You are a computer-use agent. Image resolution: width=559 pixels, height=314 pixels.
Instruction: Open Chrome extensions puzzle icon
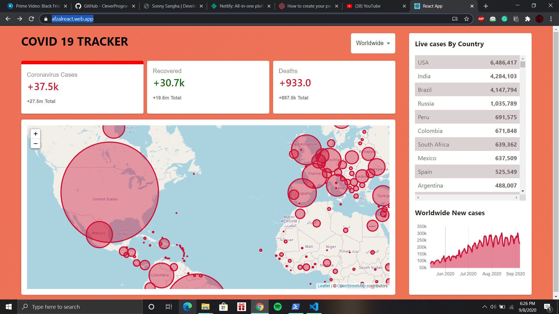tap(528, 19)
